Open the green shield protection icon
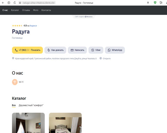Screen dimensions: 167x133 point(155,3)
